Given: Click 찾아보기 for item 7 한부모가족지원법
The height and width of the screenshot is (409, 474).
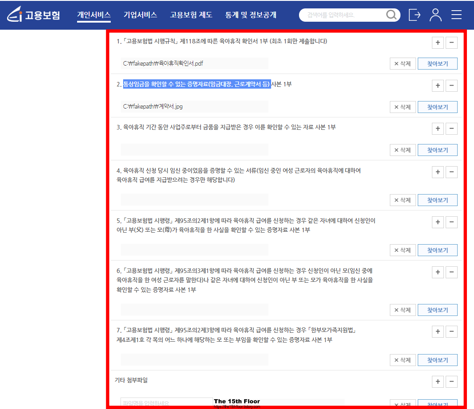Looking at the screenshot, I should 437,360.
